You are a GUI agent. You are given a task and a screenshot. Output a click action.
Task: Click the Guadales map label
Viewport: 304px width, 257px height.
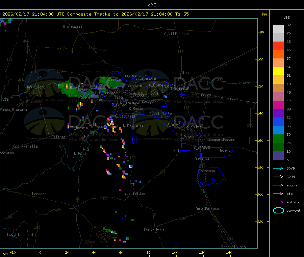coord(180,73)
